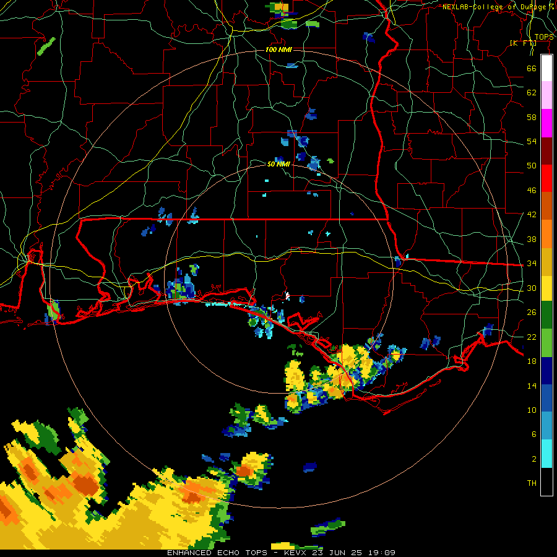Click the "TH" threshold legend label
The image size is (557, 557).
pyautogui.click(x=532, y=483)
